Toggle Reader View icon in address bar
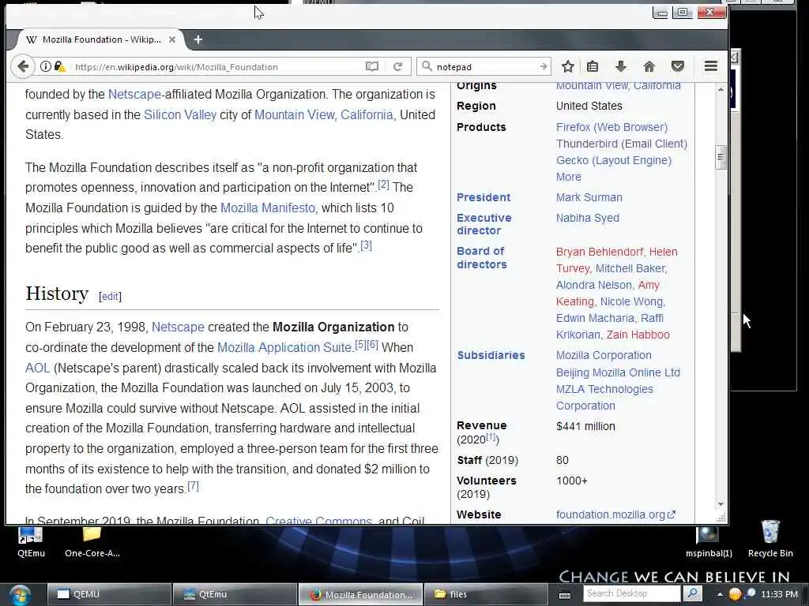809x606 pixels. [x=372, y=66]
